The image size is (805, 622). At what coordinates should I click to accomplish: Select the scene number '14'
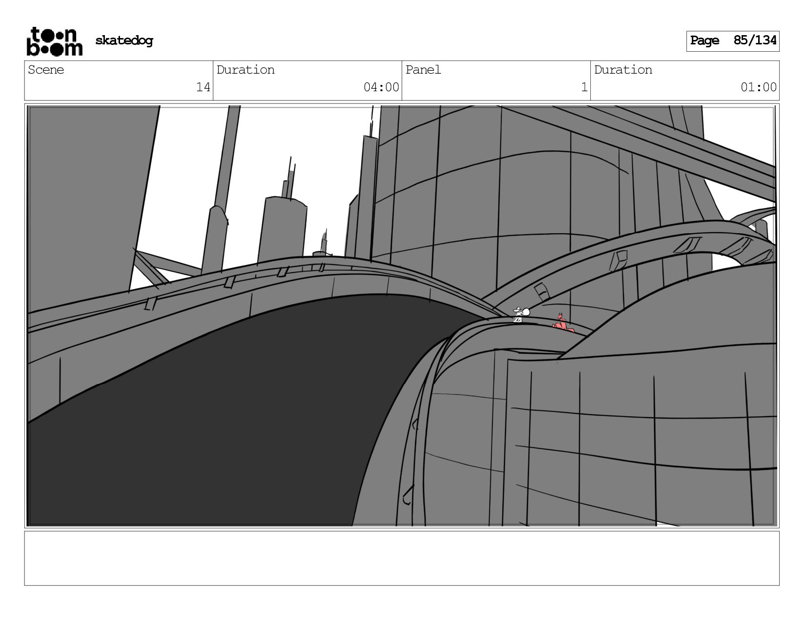pyautogui.click(x=203, y=87)
